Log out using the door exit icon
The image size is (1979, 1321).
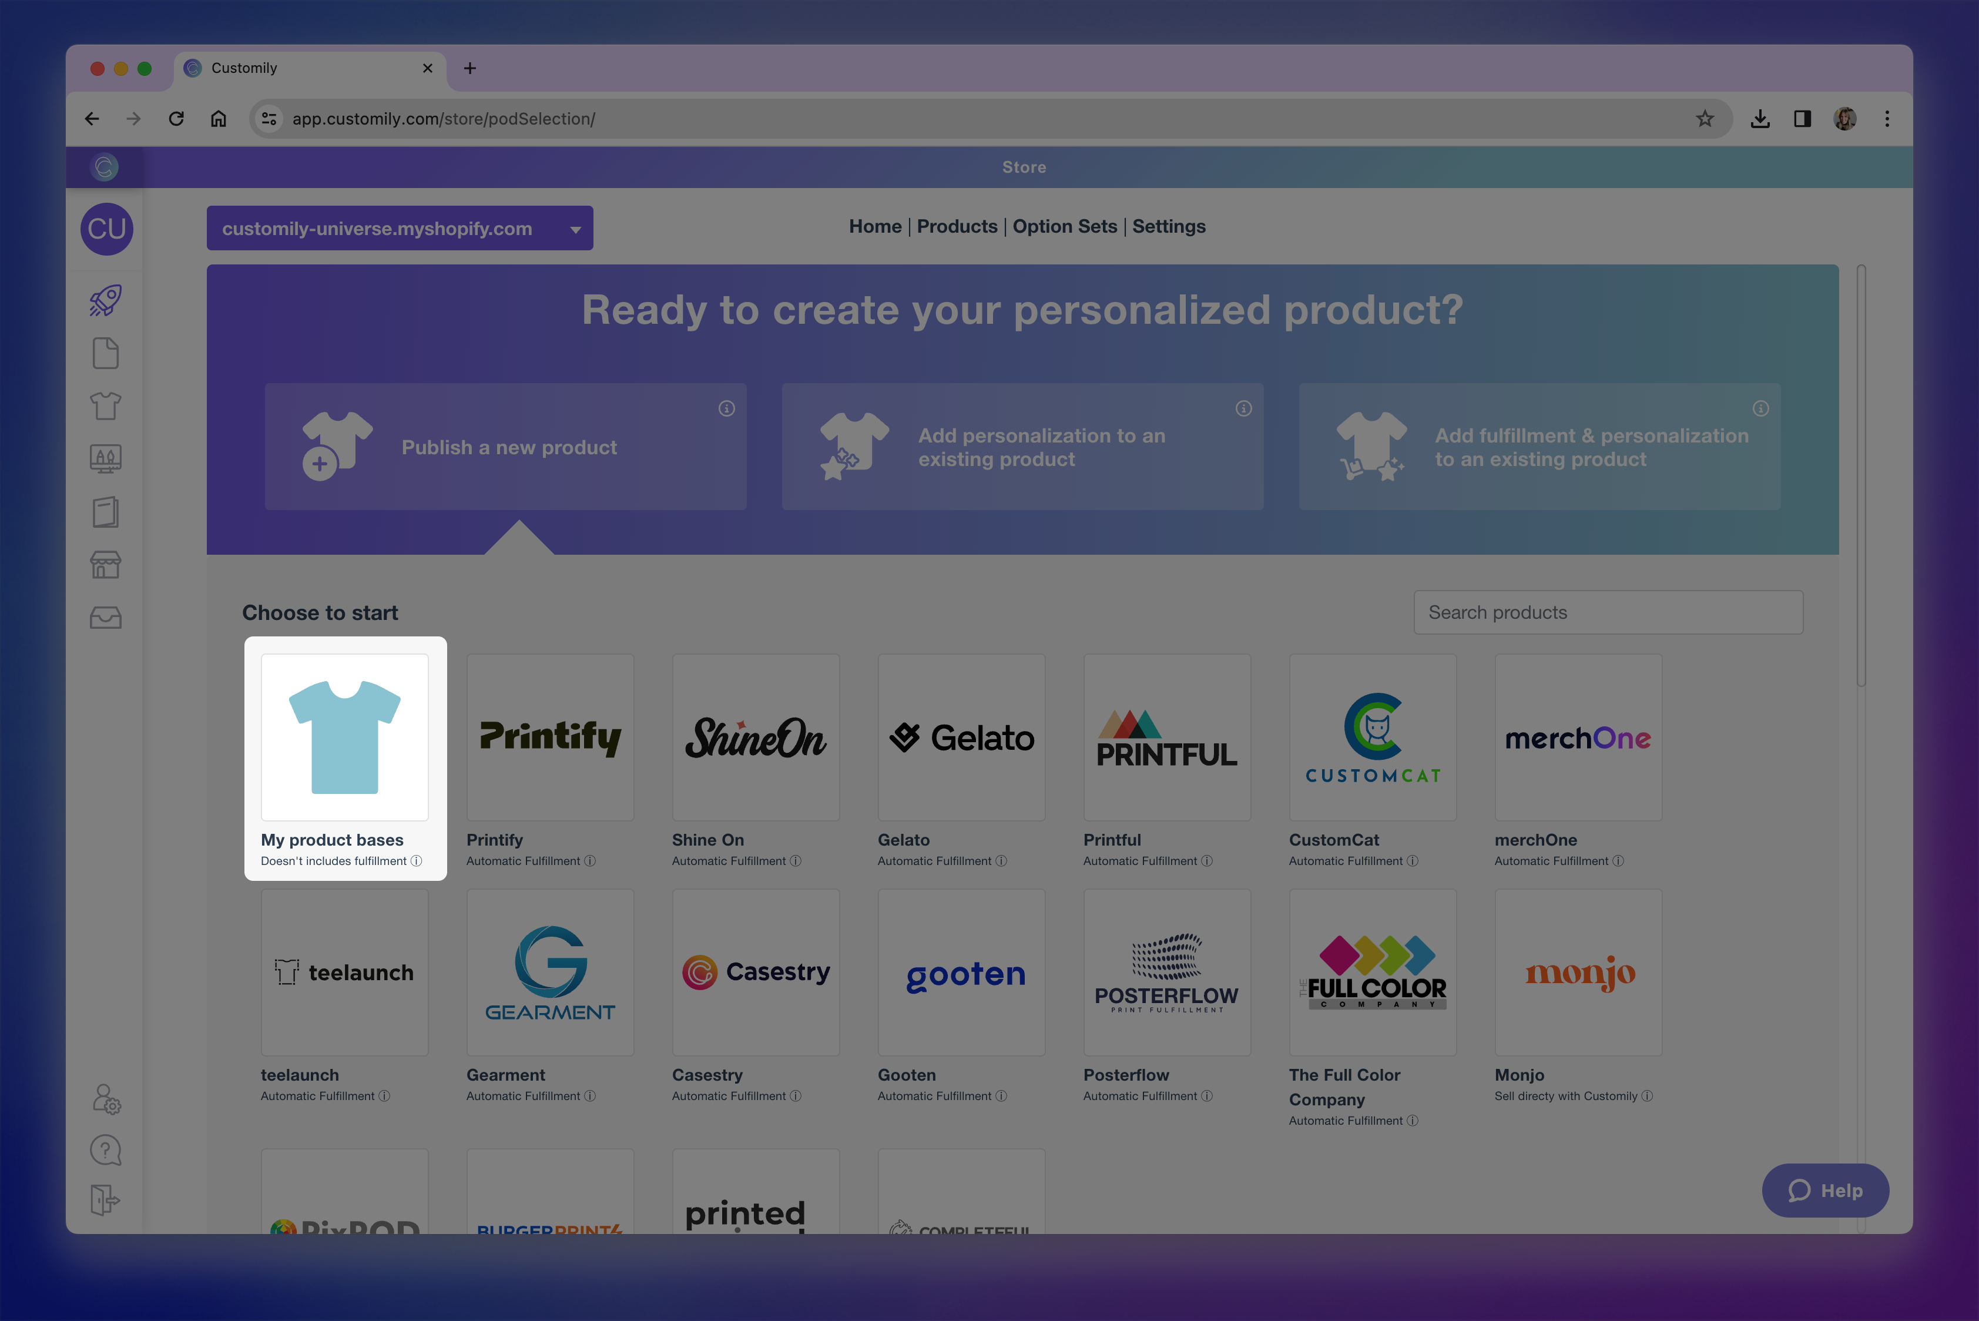pos(105,1201)
